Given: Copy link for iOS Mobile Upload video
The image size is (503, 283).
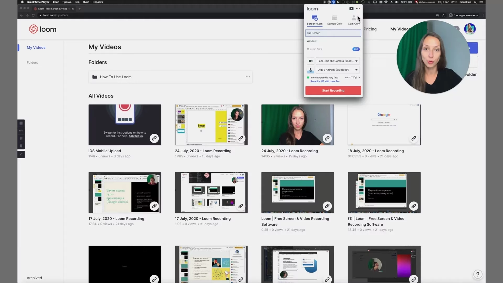Looking at the screenshot, I should pos(154,138).
